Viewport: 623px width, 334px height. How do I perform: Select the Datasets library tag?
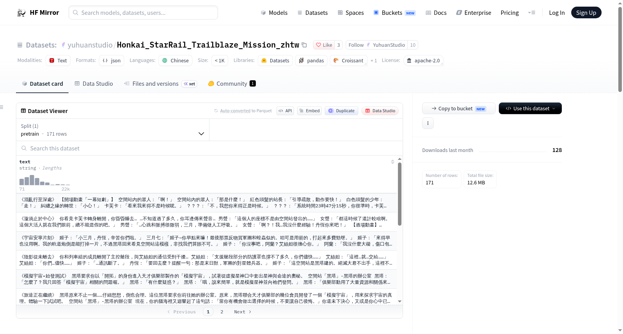[275, 60]
